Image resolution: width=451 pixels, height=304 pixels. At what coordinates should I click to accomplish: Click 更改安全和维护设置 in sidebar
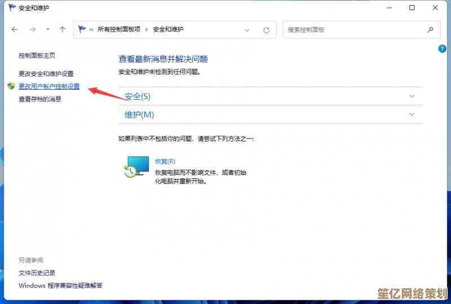pyautogui.click(x=46, y=74)
